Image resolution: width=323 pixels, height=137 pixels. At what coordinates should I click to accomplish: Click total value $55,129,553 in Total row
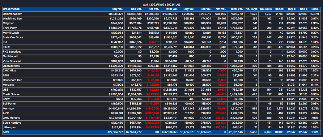169,132
